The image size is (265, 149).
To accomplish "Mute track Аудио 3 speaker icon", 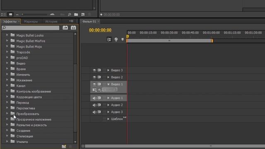I will 94,112.
